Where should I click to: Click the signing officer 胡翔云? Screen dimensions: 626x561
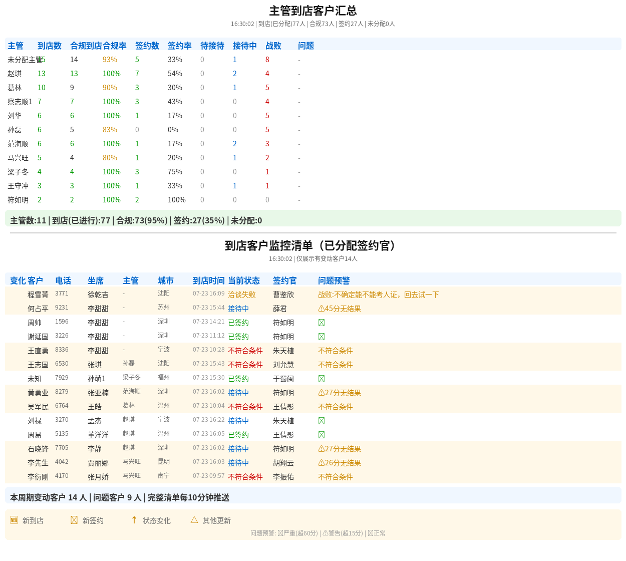coord(283,463)
